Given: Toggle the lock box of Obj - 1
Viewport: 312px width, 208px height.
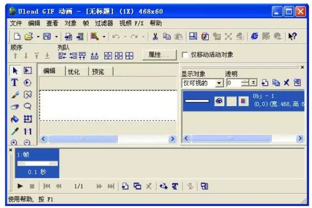Looking at the screenshot, I should pos(232,101).
